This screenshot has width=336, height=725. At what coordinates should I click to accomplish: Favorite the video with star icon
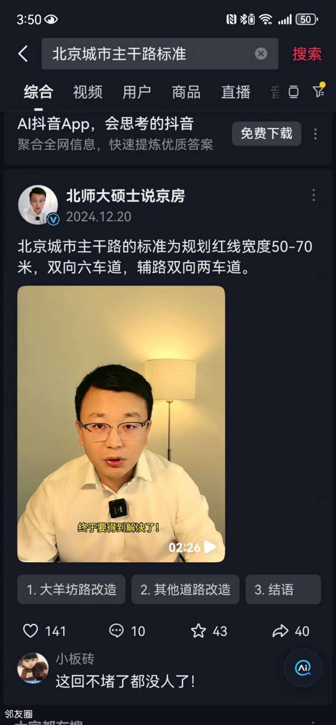point(199,631)
